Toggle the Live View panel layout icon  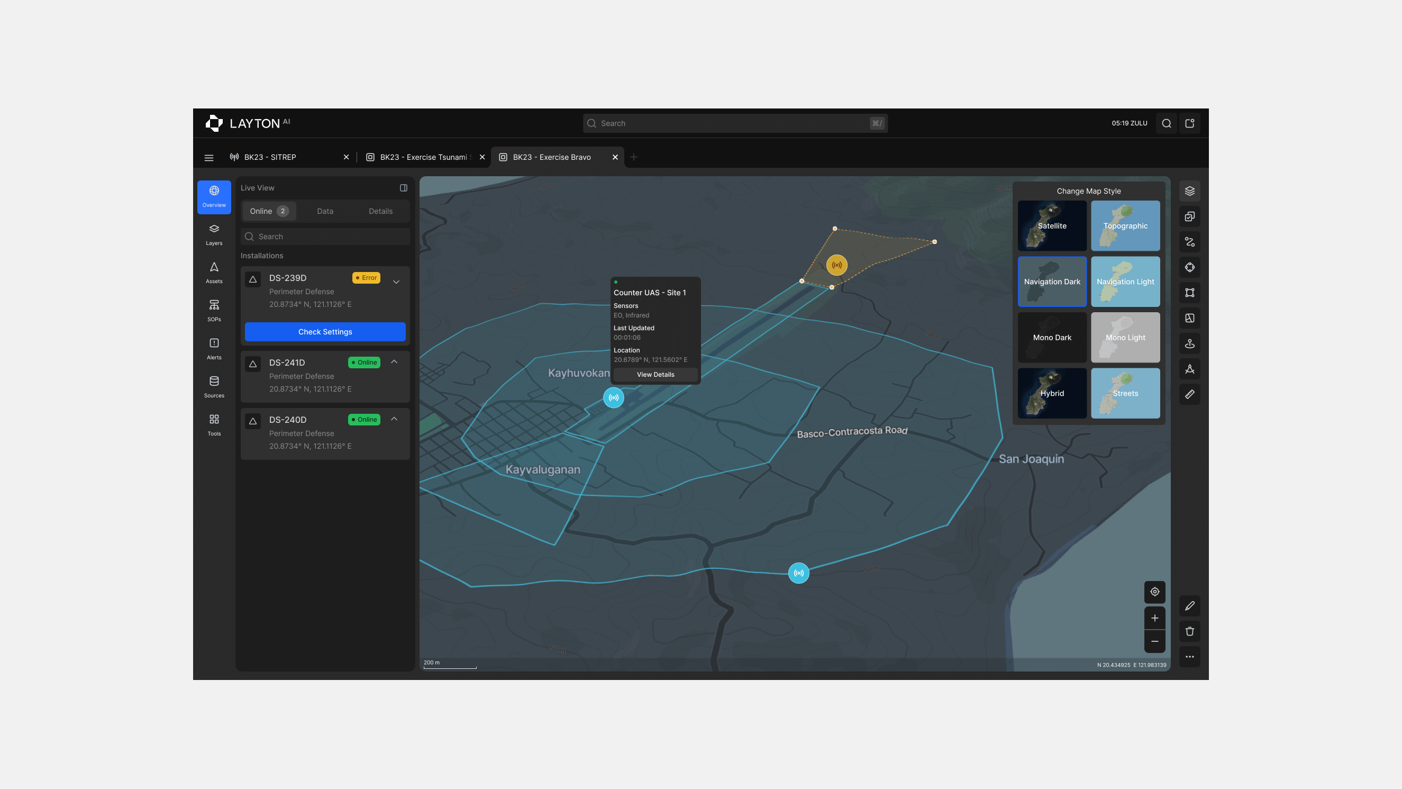(x=404, y=188)
